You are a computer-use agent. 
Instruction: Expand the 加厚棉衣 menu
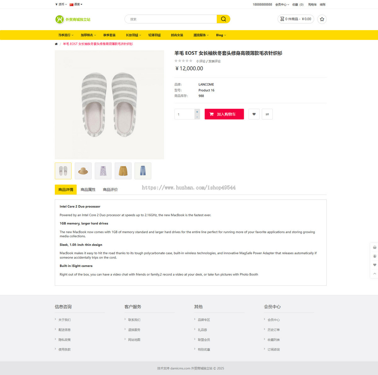pos(88,35)
